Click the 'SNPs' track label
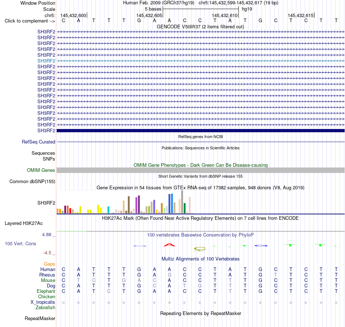Image resolution: width=345 pixels, height=327 pixels. coord(49,159)
